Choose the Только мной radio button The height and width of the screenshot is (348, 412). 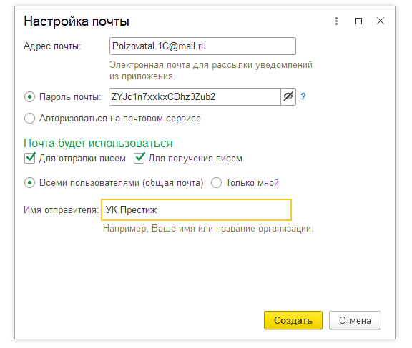(216, 183)
